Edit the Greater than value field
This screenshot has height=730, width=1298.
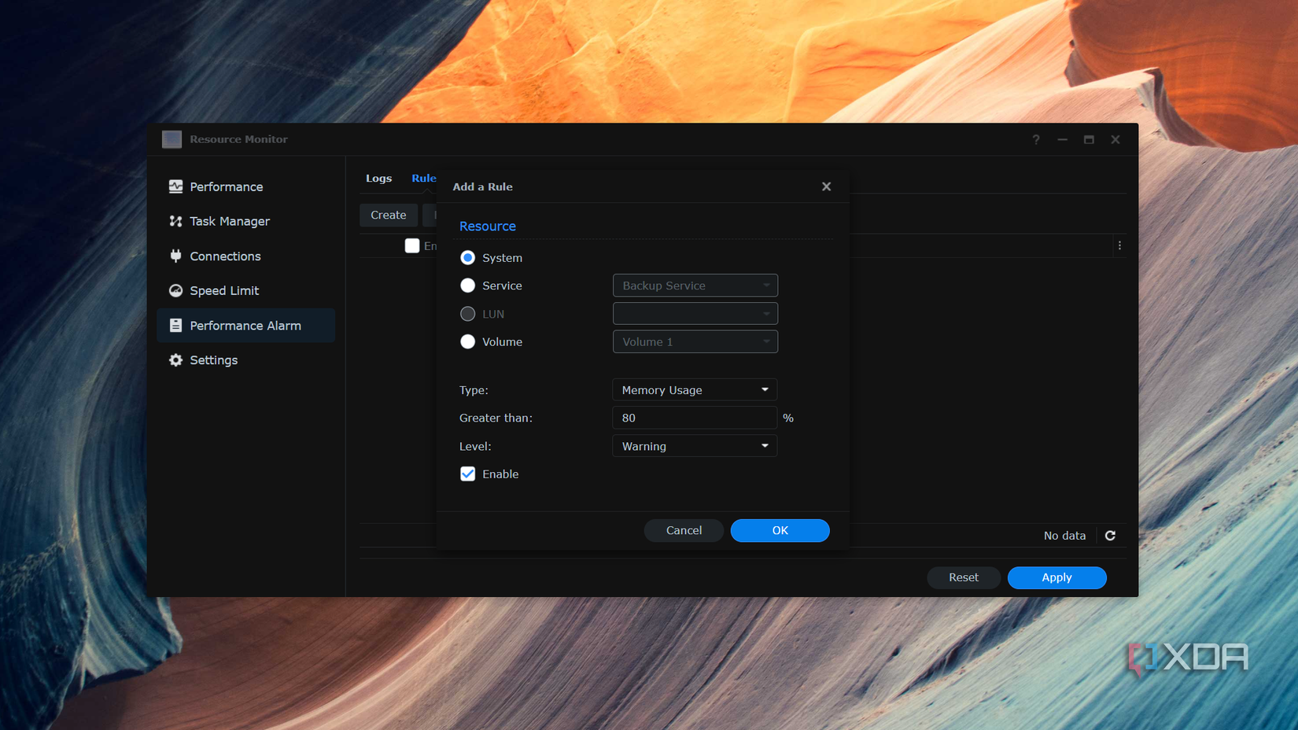695,418
